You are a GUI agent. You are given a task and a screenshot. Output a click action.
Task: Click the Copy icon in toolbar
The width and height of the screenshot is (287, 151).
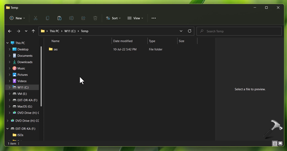click(47, 18)
